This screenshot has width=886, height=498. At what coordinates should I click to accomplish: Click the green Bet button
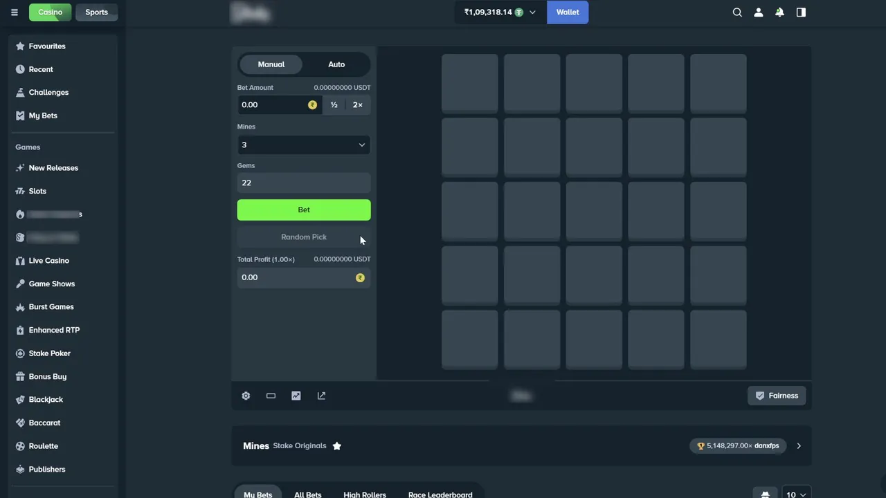click(304, 210)
